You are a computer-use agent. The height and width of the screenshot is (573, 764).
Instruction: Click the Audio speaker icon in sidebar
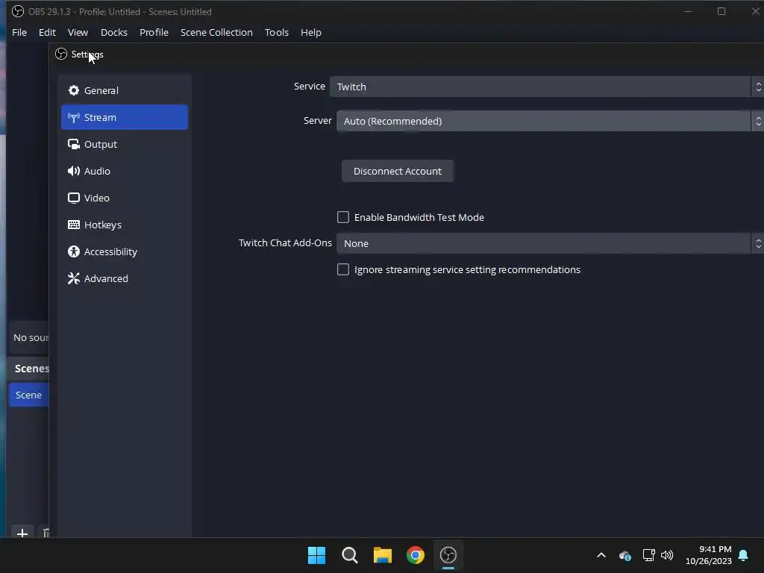[74, 171]
